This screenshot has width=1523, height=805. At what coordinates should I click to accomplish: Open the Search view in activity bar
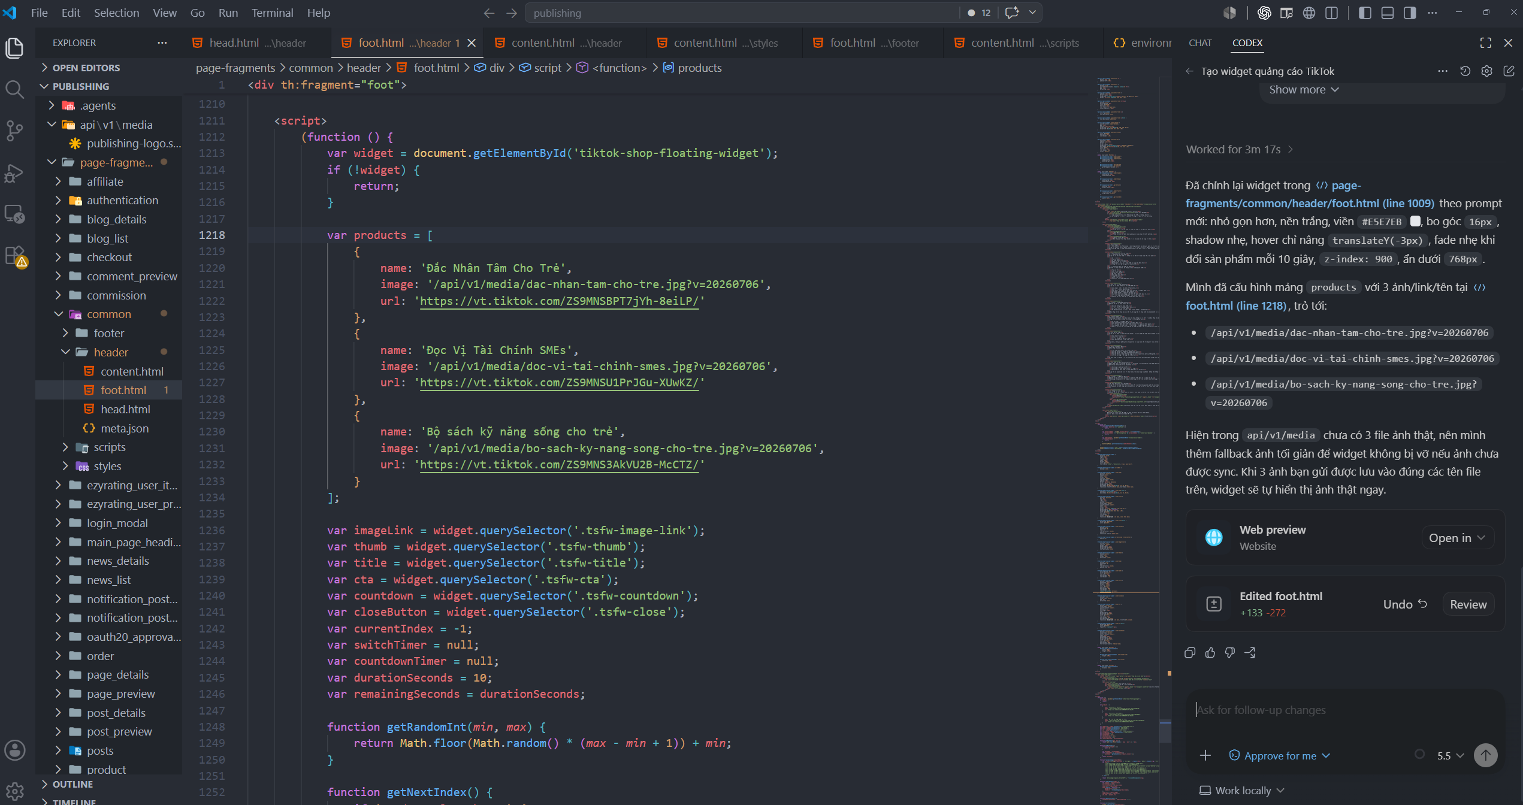(14, 89)
